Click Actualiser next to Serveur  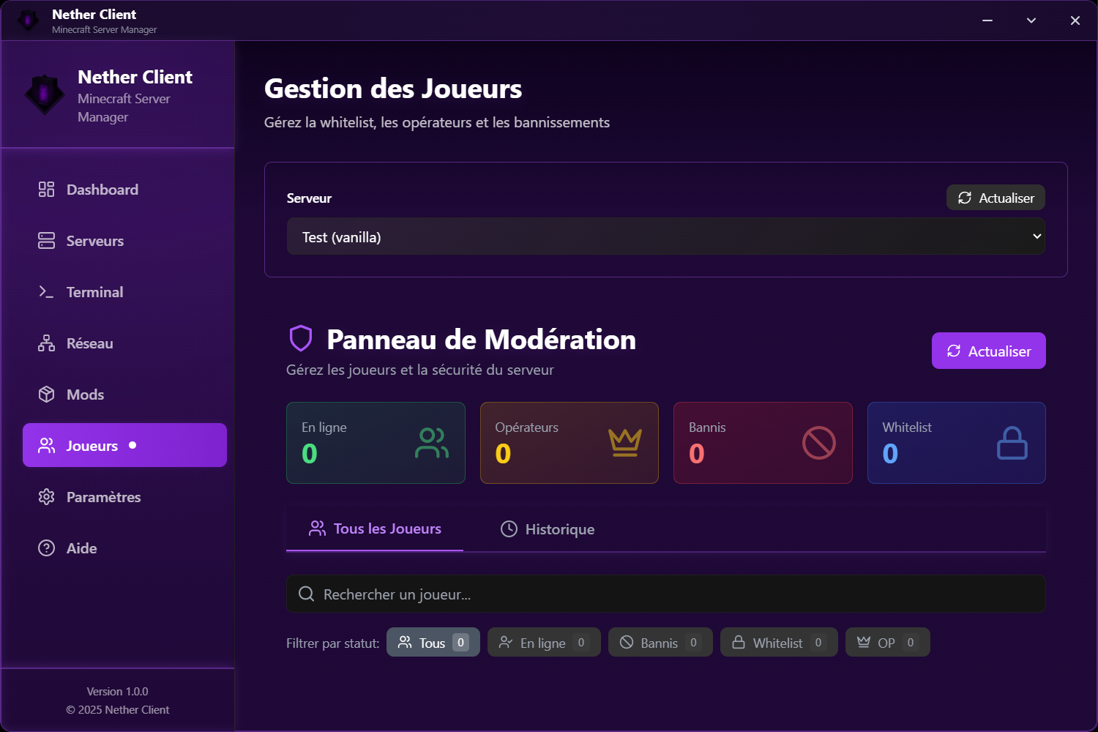coord(996,198)
